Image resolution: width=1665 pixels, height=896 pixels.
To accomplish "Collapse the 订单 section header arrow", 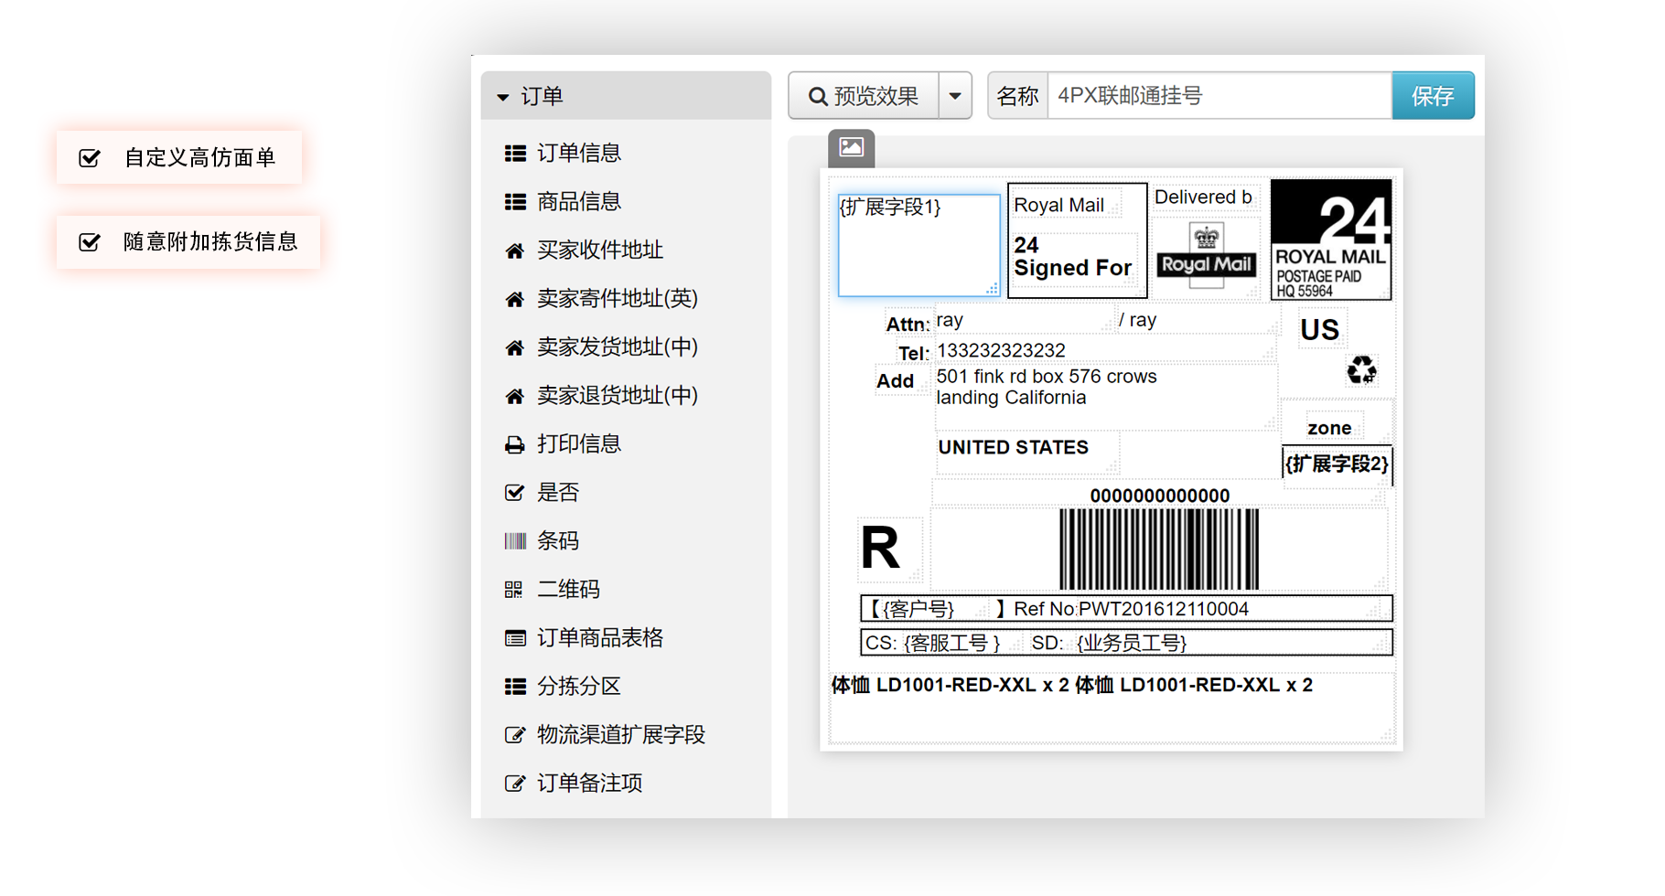I will [502, 97].
